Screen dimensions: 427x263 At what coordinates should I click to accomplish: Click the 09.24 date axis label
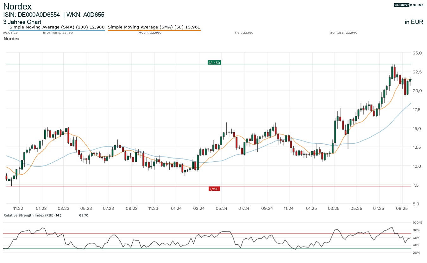(267, 209)
